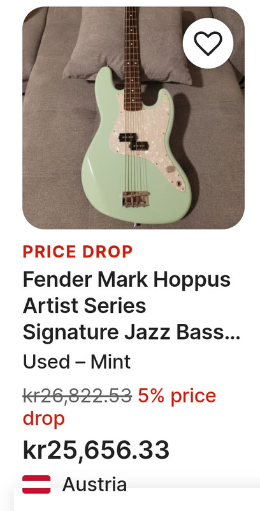Click the rosewood fretboard neck in the photo
260x511 pixels.
click(x=133, y=59)
